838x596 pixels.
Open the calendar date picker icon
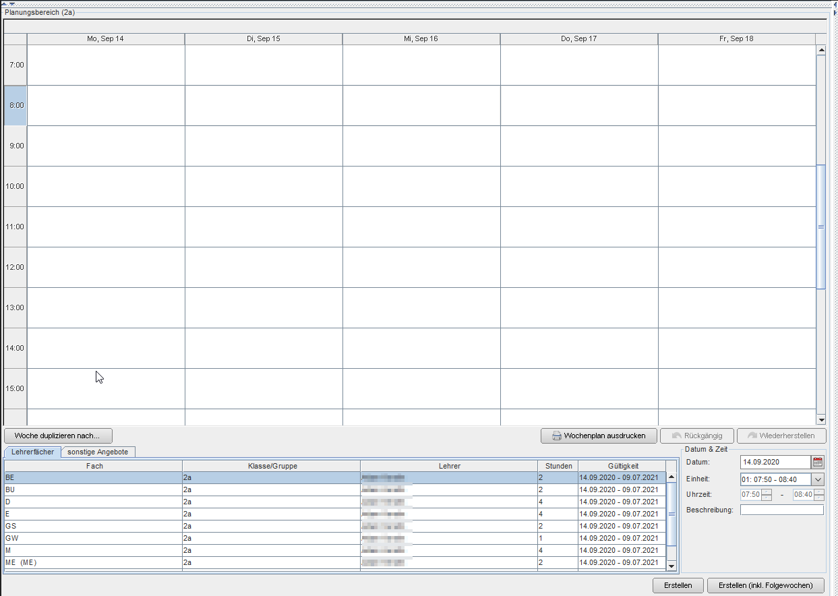pos(818,462)
